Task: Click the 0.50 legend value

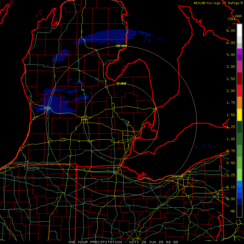Action: (231, 163)
